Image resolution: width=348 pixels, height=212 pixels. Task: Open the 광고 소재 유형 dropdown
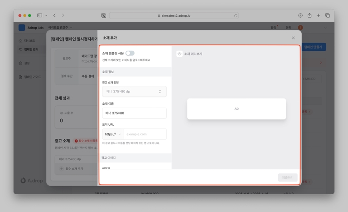(x=134, y=91)
